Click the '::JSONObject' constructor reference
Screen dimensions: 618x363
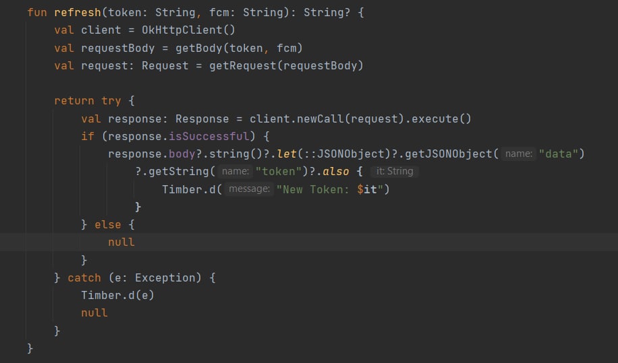pos(343,154)
